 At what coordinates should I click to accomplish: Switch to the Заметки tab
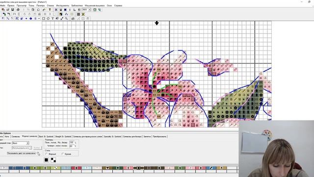147,137
